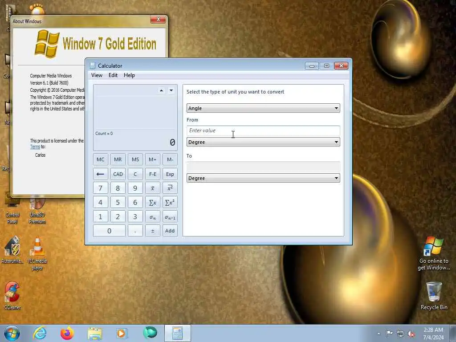Click the number 0 key

point(109,231)
